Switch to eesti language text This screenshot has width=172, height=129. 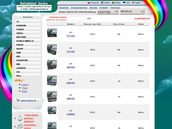[x=128, y=3]
